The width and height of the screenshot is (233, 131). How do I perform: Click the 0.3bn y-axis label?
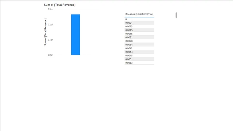(x=50, y=9)
